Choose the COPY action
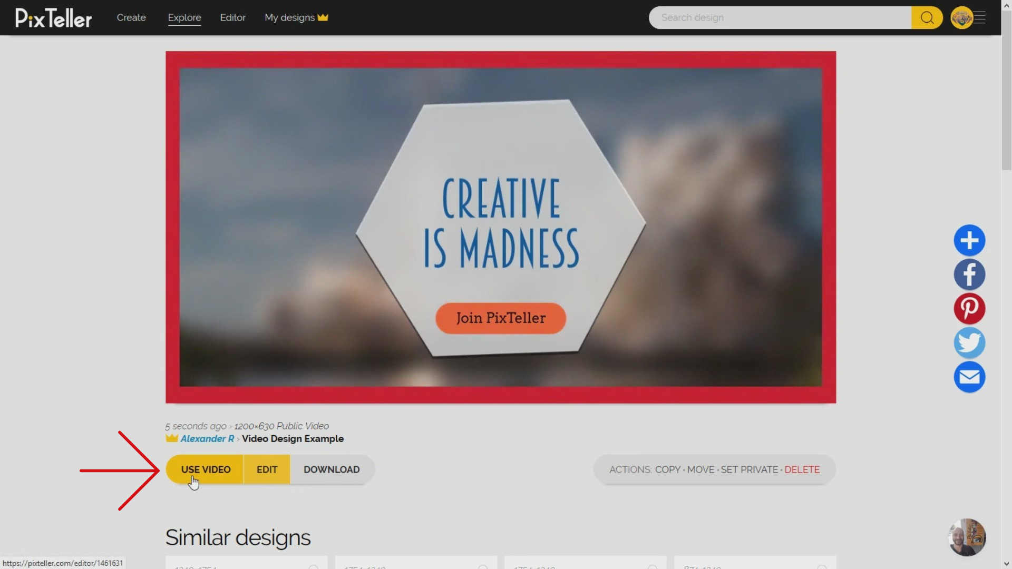Viewport: 1012px width, 569px height. click(x=668, y=469)
